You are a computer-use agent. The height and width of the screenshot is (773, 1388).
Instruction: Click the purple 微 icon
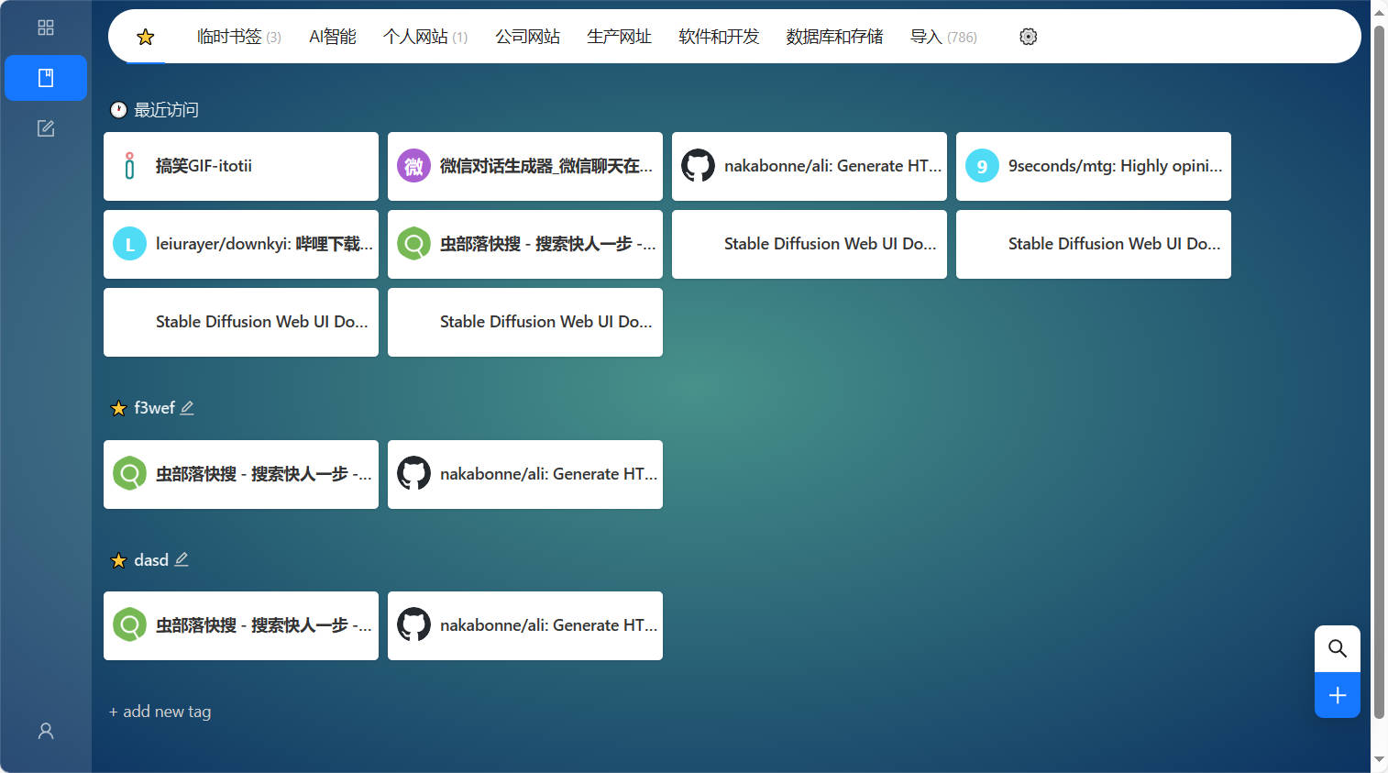pyautogui.click(x=413, y=166)
